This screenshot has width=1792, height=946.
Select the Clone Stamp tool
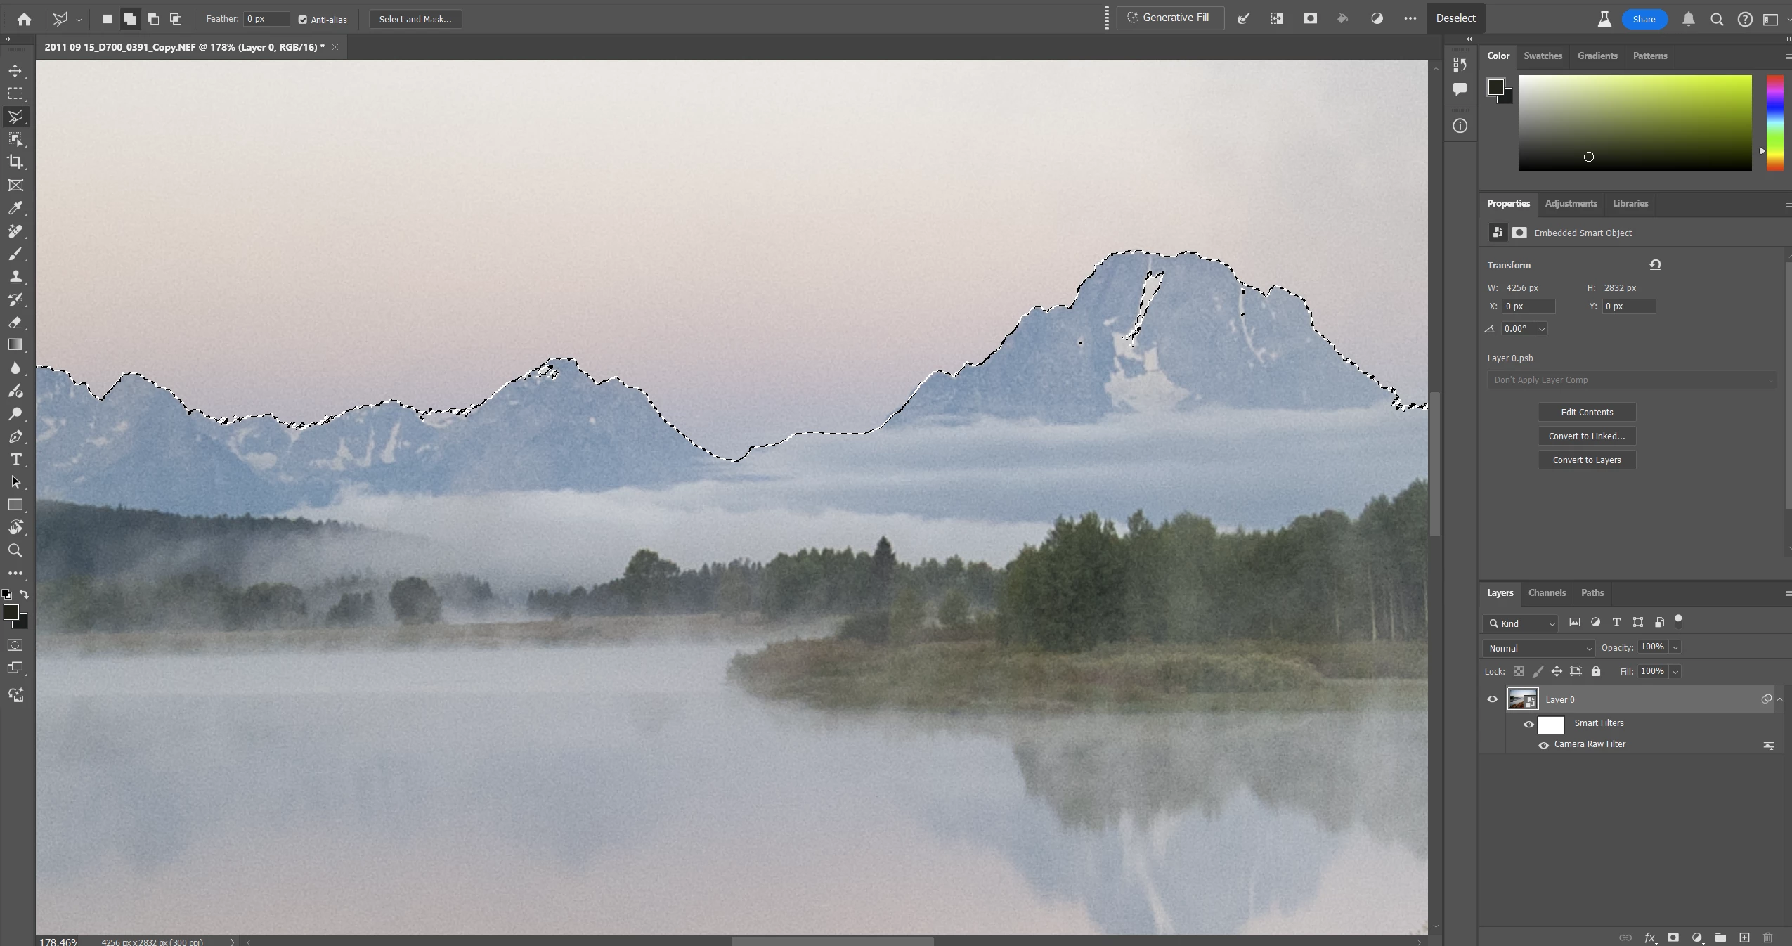tap(15, 277)
